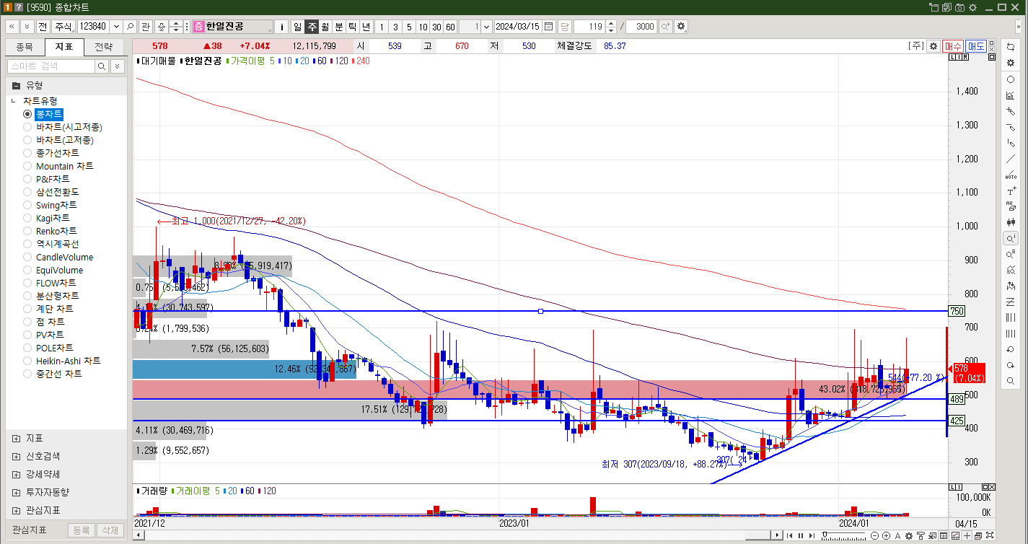
Task: Switch to the 지표 tab
Action: click(x=64, y=48)
